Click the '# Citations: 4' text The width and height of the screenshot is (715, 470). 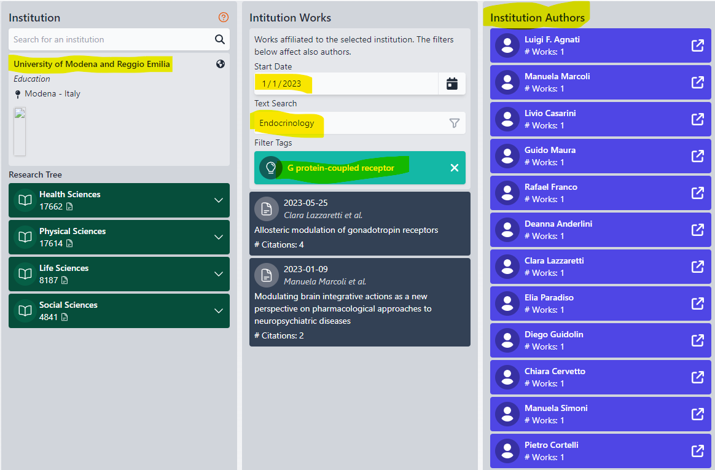point(279,245)
